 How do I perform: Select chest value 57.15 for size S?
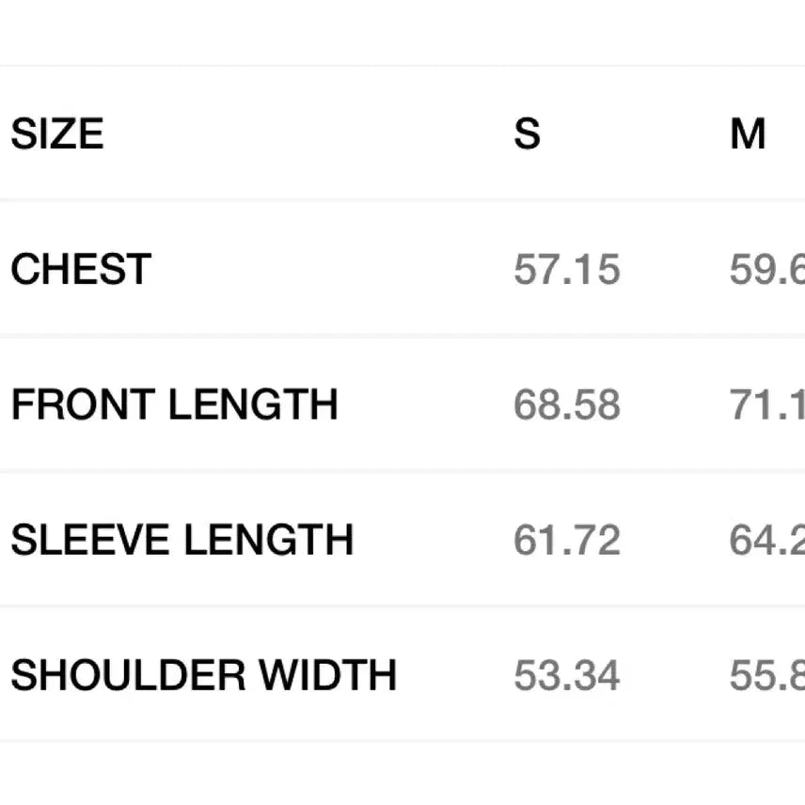(567, 269)
